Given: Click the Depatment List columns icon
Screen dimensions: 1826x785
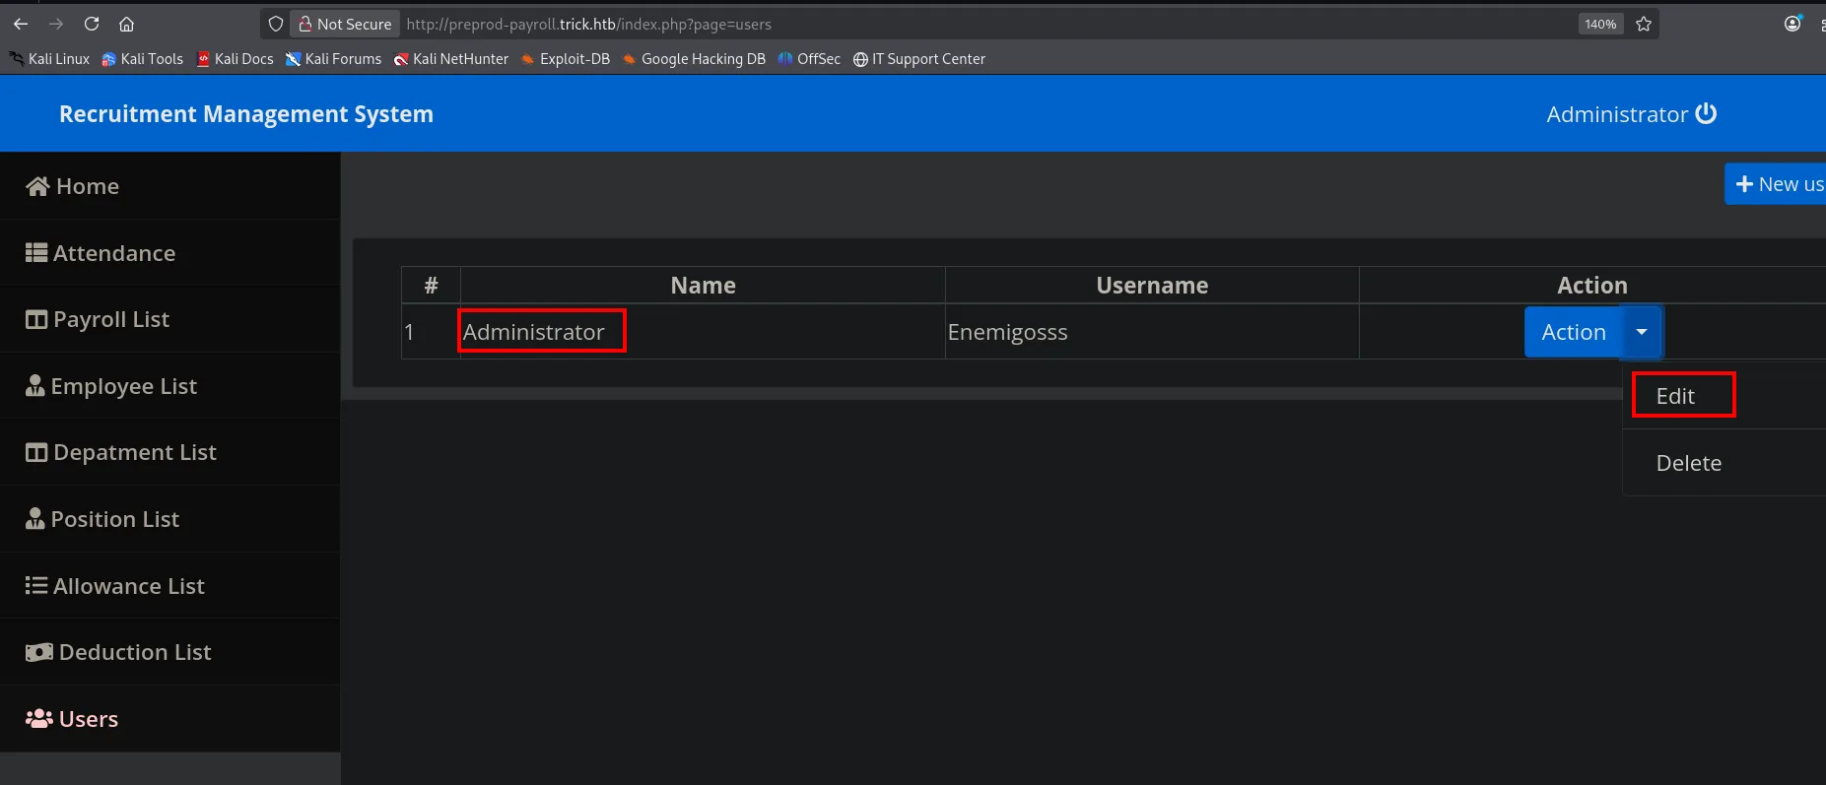Looking at the screenshot, I should click(x=36, y=452).
